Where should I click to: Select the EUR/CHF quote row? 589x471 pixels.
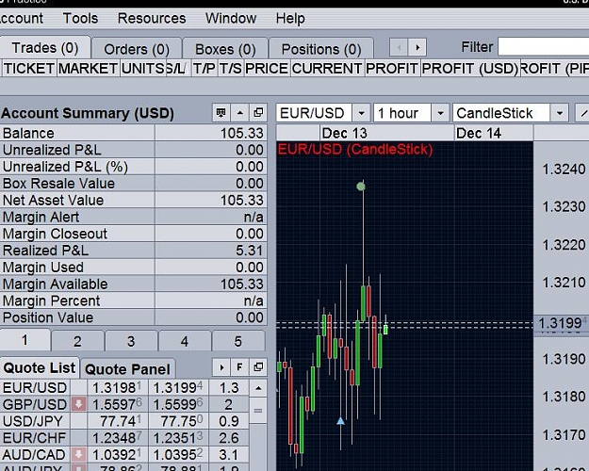124,438
